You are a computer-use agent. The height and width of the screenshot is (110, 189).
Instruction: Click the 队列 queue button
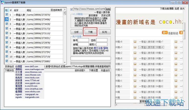click(x=105, y=32)
